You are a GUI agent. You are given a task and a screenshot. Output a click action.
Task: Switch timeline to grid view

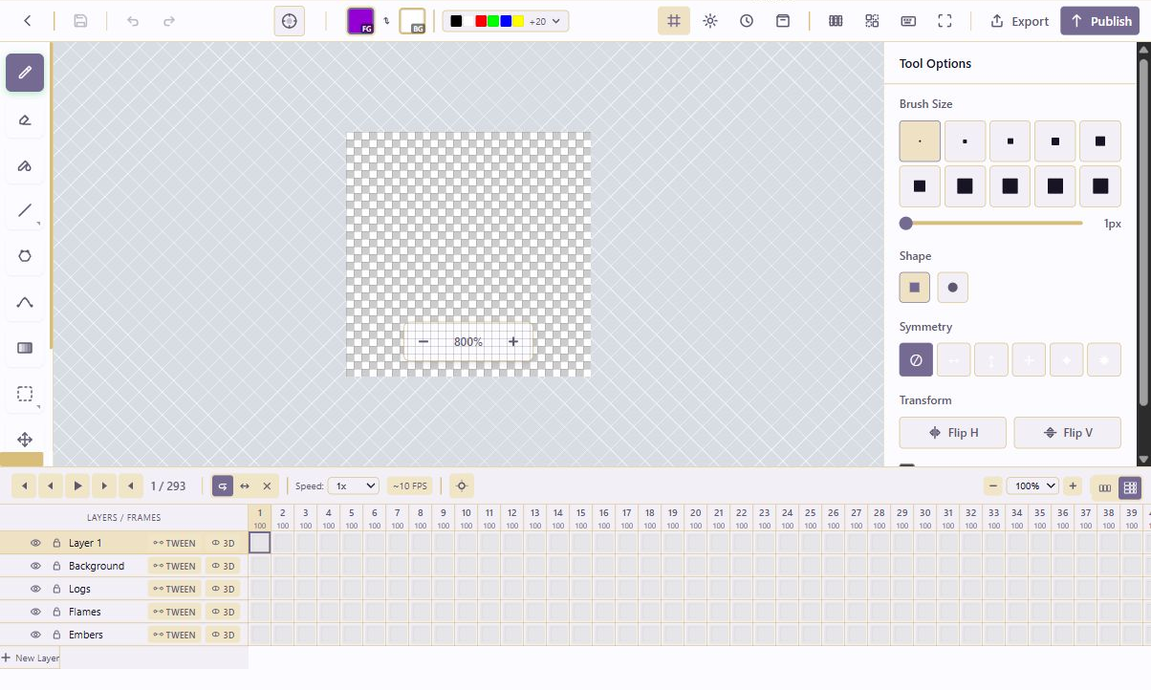[1131, 487]
